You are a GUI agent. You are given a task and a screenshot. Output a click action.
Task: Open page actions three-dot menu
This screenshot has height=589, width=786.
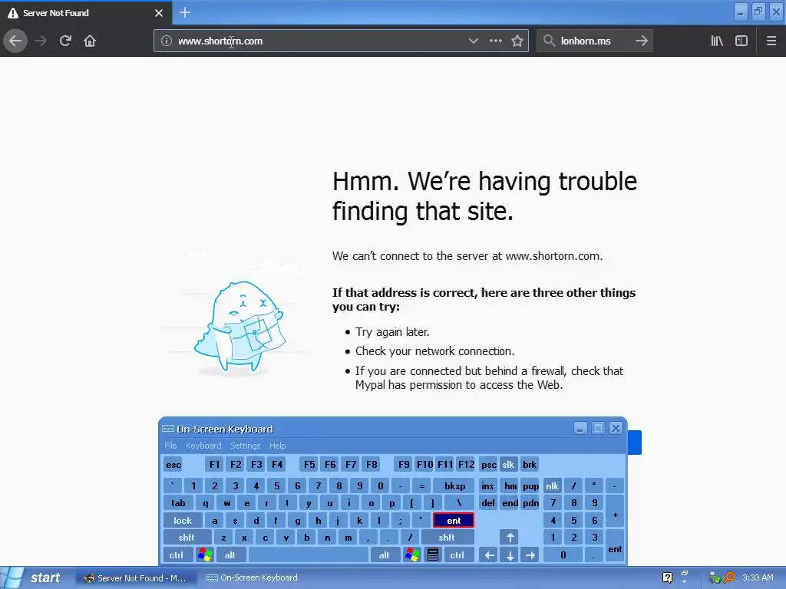(x=495, y=41)
